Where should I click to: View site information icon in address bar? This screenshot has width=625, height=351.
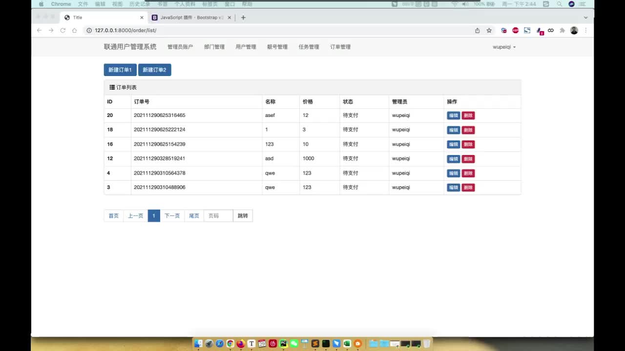[x=89, y=30]
